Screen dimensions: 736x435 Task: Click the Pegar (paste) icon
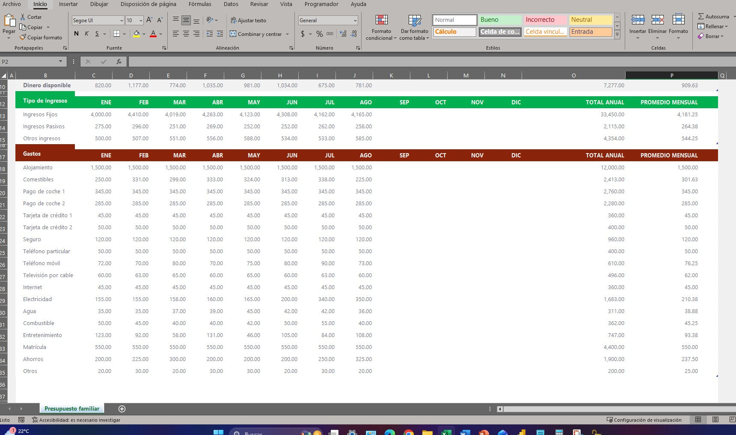[x=9, y=21]
